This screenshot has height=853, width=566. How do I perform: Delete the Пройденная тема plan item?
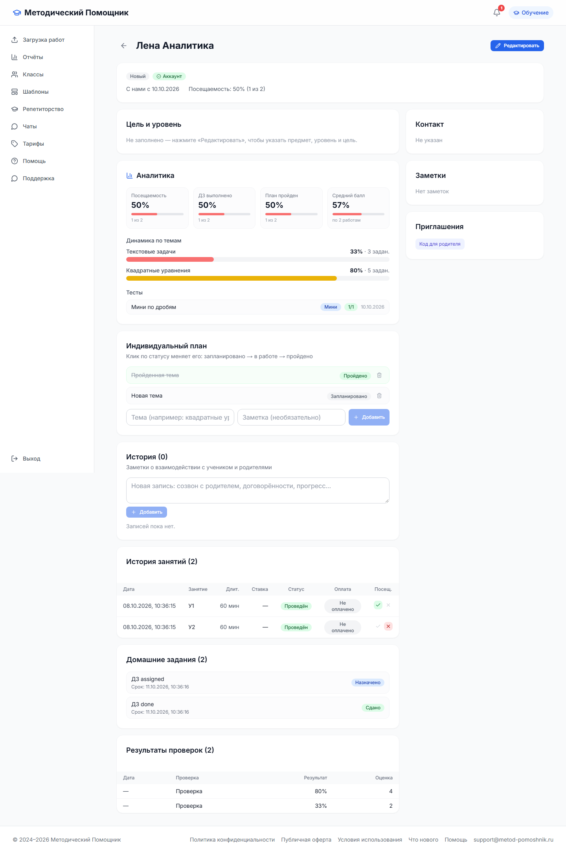379,375
